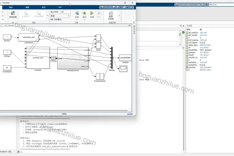Click the Step Forward (步进) icon
The height and width of the screenshot is (156, 234).
92,13
